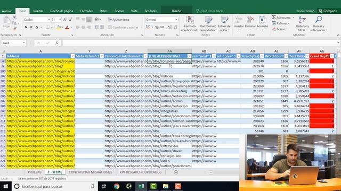Click the insert function fx icon
The height and width of the screenshot is (191, 341).
pos(57,43)
